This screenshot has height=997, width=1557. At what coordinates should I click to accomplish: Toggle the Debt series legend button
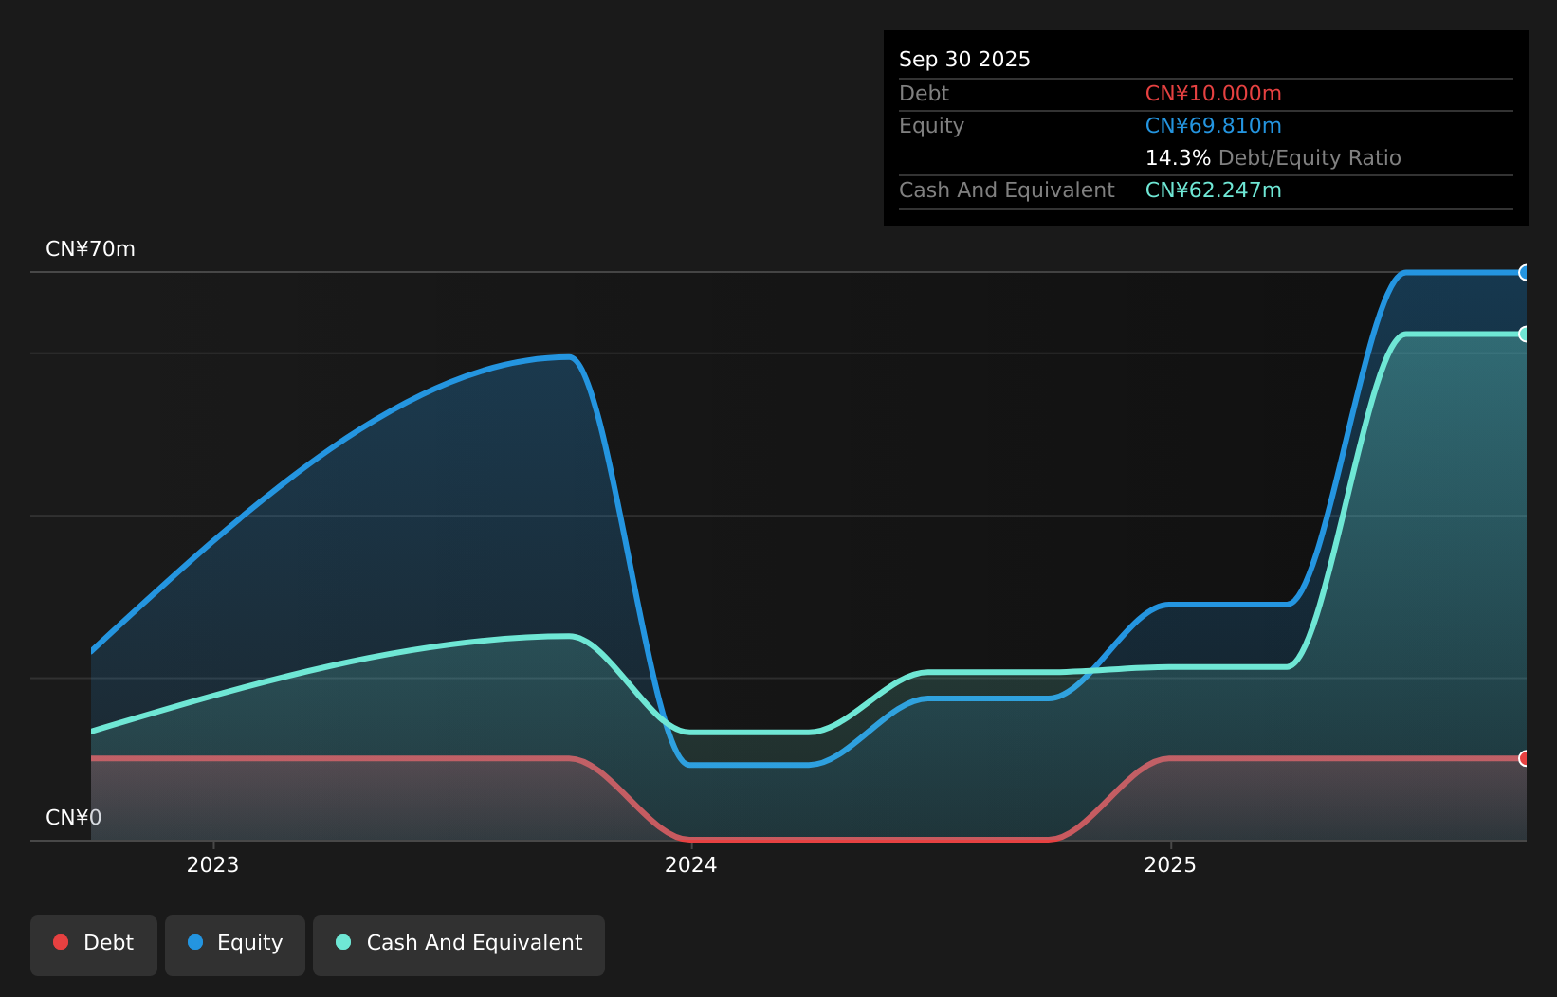[94, 945]
